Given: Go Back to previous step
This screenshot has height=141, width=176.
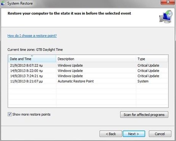Looking at the screenshot, I should pyautogui.click(x=111, y=134).
